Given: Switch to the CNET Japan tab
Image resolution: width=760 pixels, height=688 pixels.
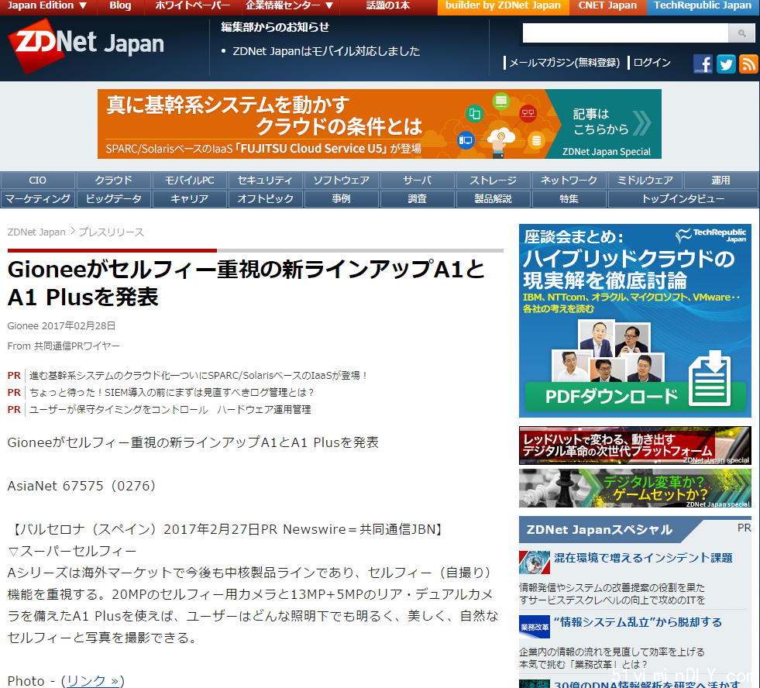Looking at the screenshot, I should [x=608, y=6].
